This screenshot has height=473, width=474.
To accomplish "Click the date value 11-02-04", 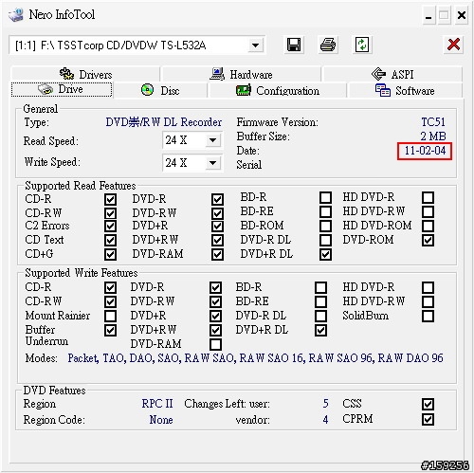I will [x=425, y=151].
